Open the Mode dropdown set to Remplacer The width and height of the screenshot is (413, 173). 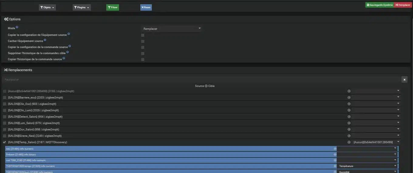[172, 29]
